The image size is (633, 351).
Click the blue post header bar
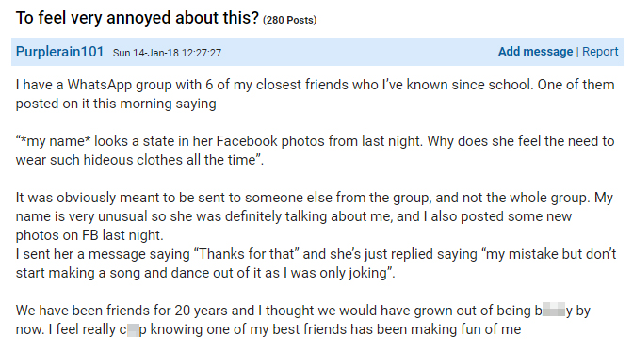pos(317,52)
